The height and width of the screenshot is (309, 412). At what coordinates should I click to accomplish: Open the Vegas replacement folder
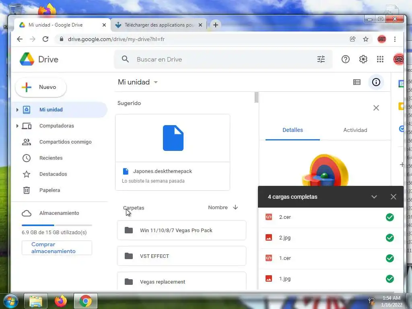coord(181,281)
